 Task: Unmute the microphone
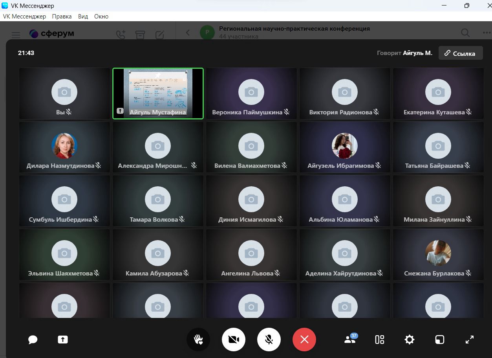point(269,340)
